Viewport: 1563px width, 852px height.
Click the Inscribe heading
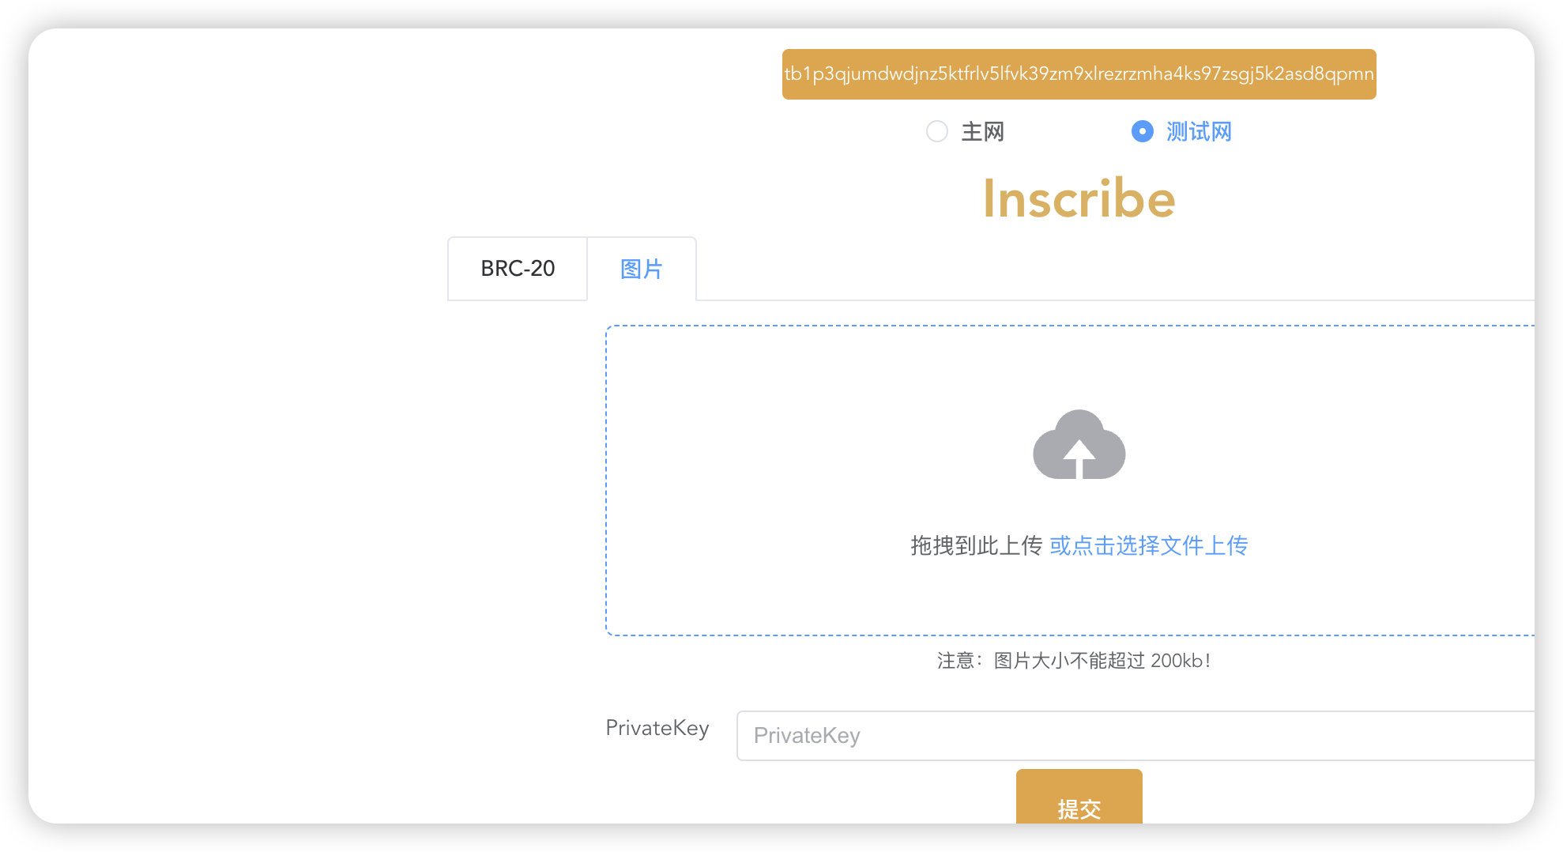1079,198
